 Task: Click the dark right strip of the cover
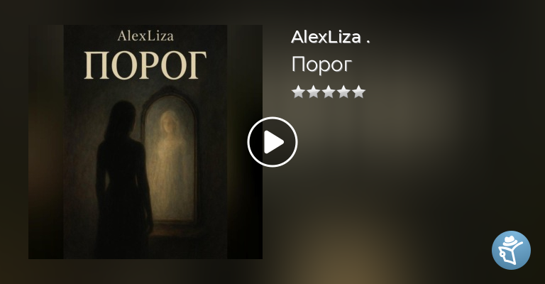pos(245,142)
